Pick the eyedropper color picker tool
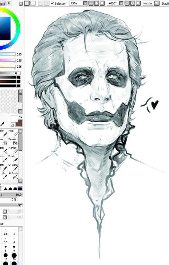The height and width of the screenshot is (265, 169). coord(2,125)
